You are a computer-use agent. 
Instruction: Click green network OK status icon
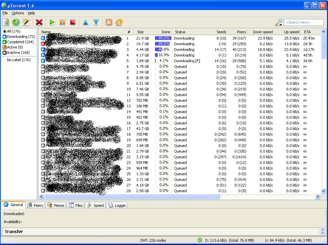[200, 240]
